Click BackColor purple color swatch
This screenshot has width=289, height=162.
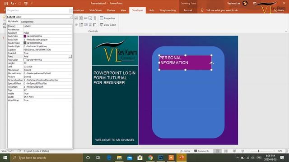[x=25, y=36]
